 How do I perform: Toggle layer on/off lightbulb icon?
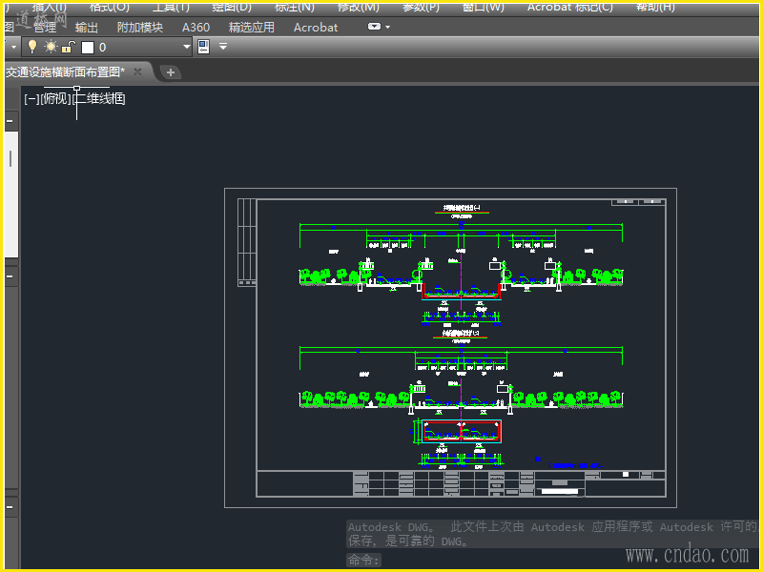pos(32,47)
